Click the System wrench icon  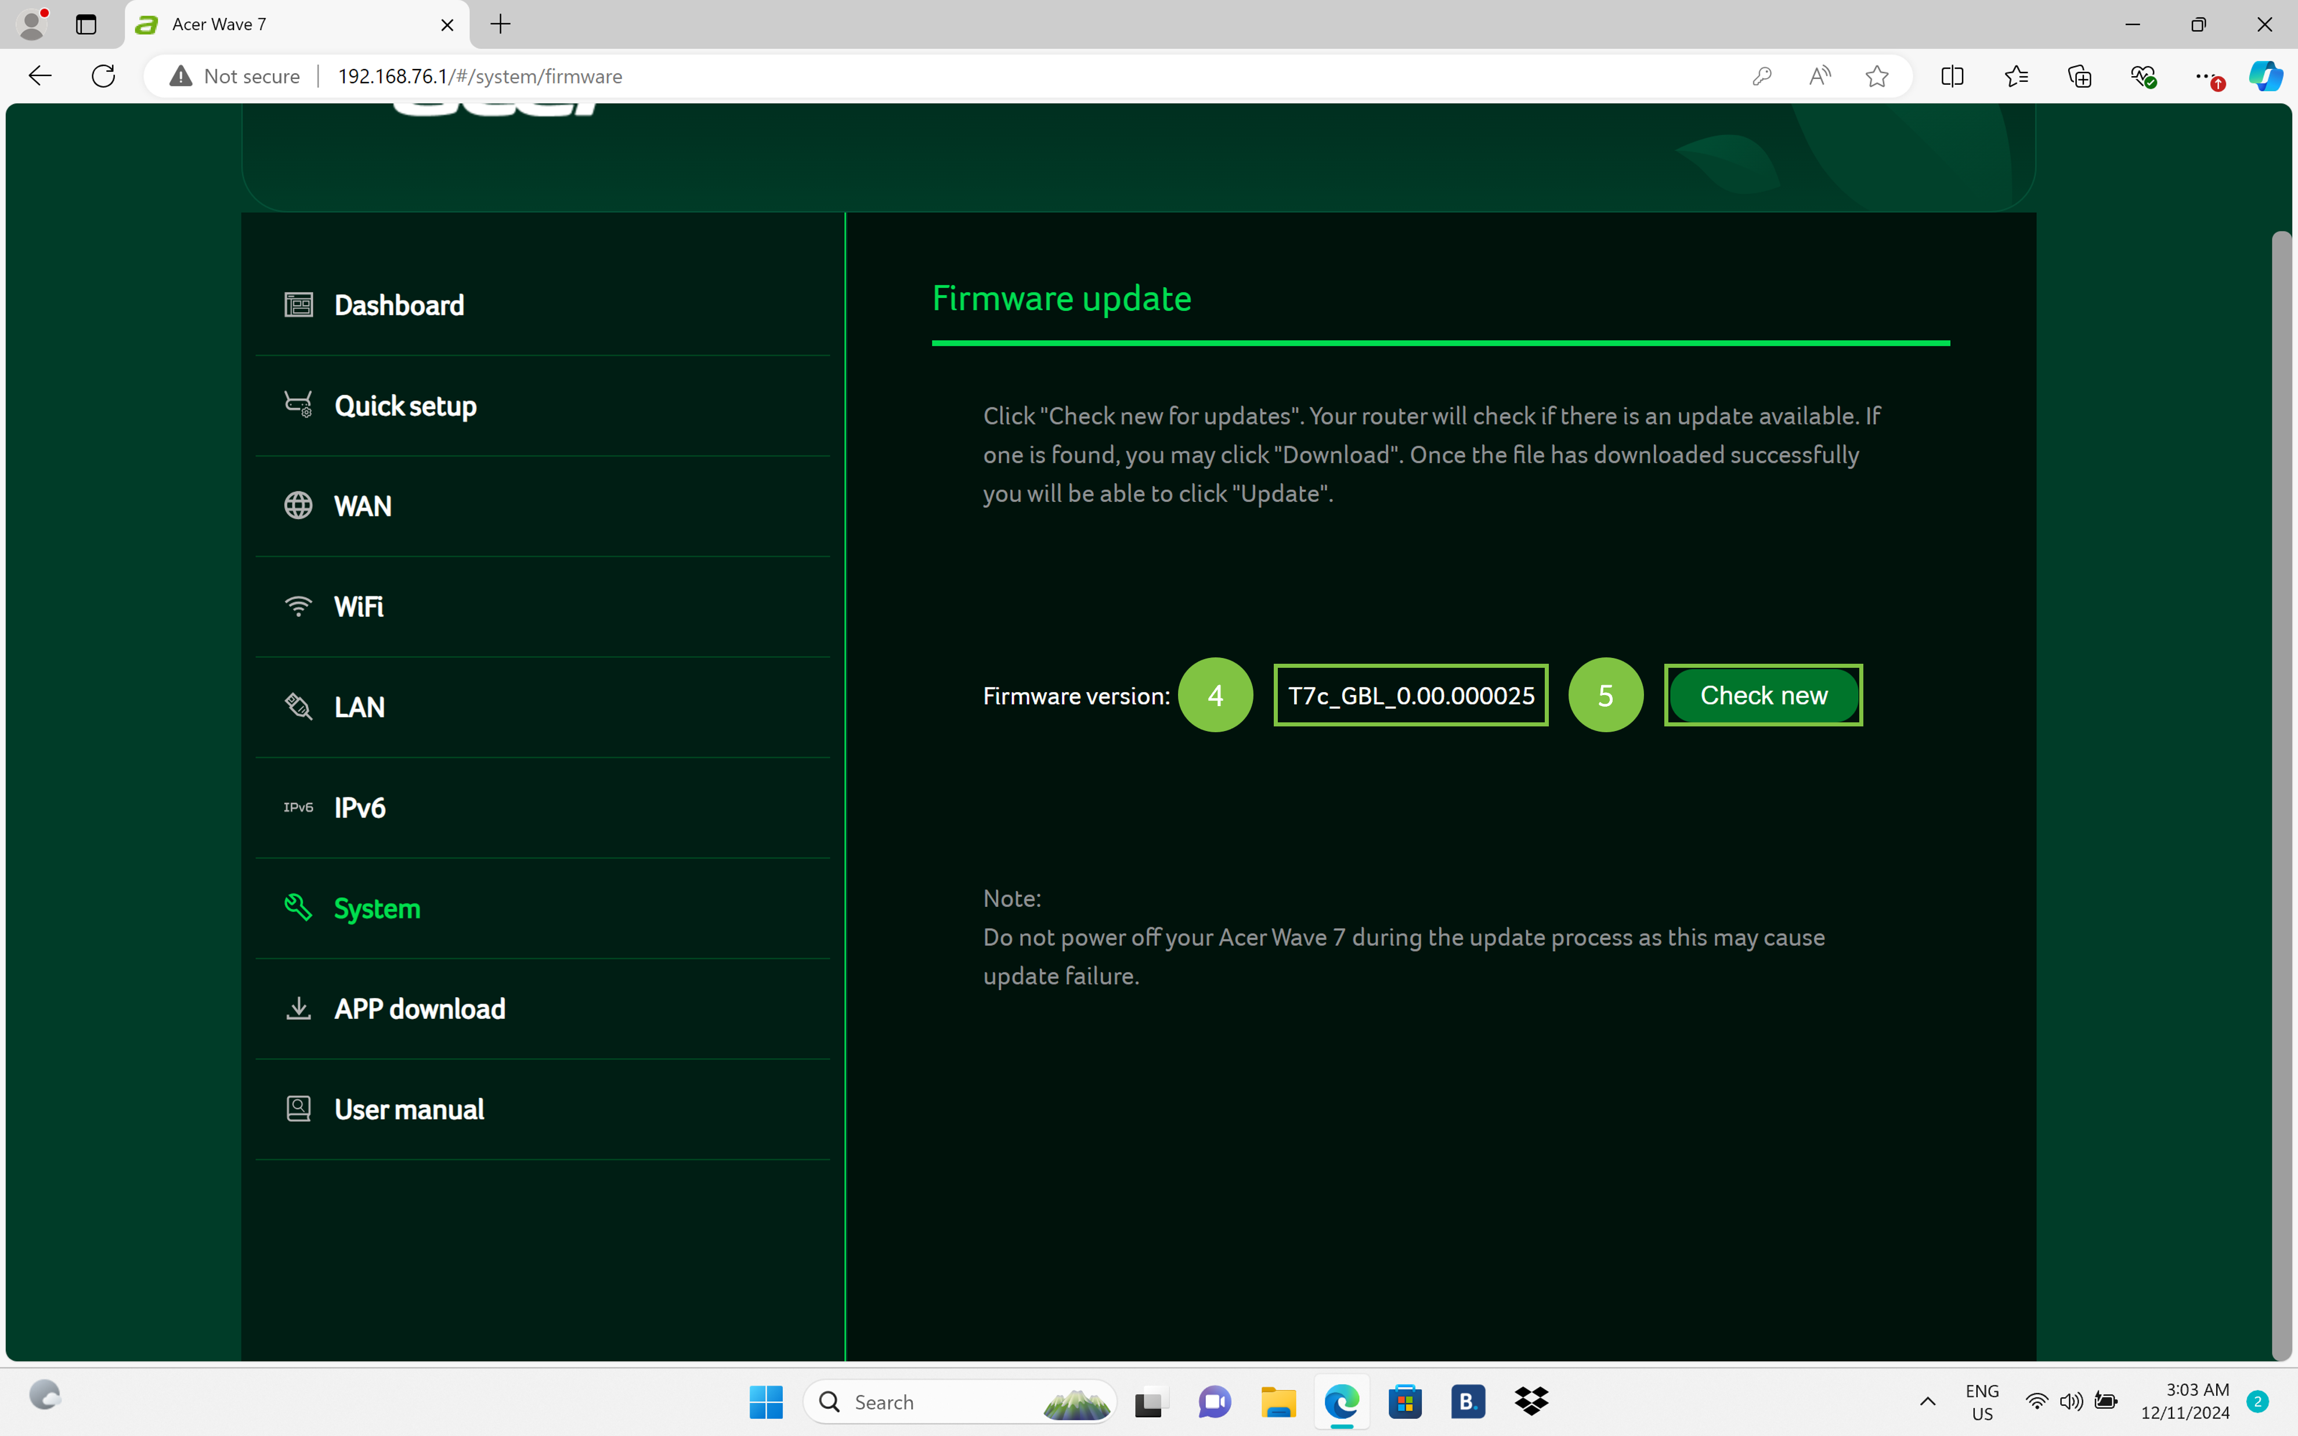point(298,908)
